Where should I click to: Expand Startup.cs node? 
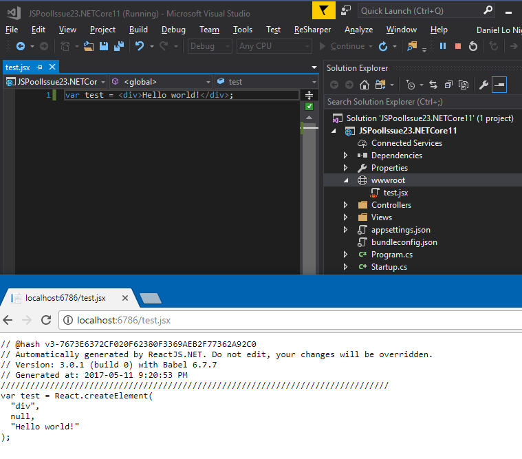click(x=345, y=267)
